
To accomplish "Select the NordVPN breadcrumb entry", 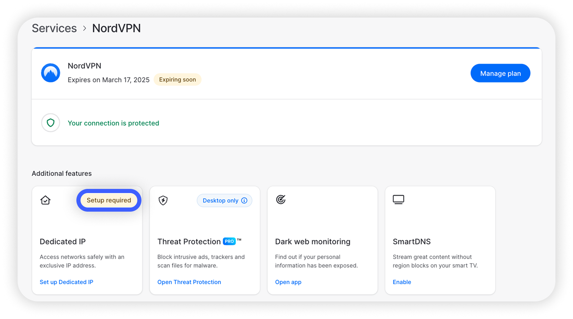I will click(x=116, y=28).
